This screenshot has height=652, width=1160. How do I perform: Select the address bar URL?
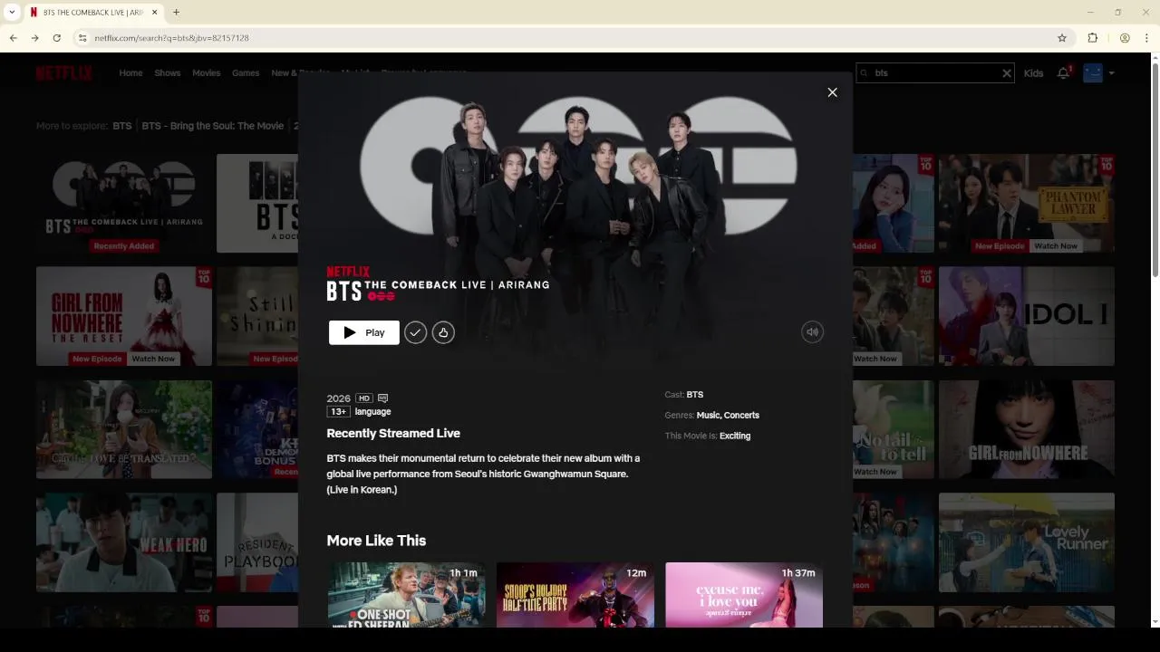(x=171, y=38)
